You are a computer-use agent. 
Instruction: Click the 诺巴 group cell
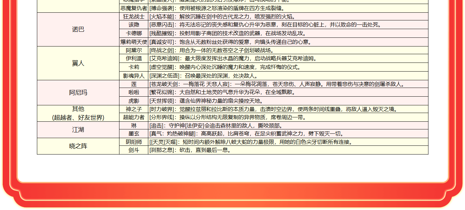coord(78,29)
